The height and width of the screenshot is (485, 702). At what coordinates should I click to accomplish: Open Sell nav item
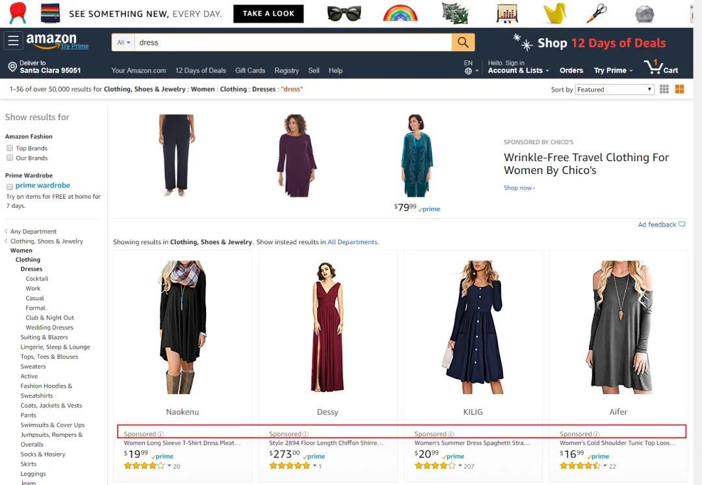coord(314,71)
